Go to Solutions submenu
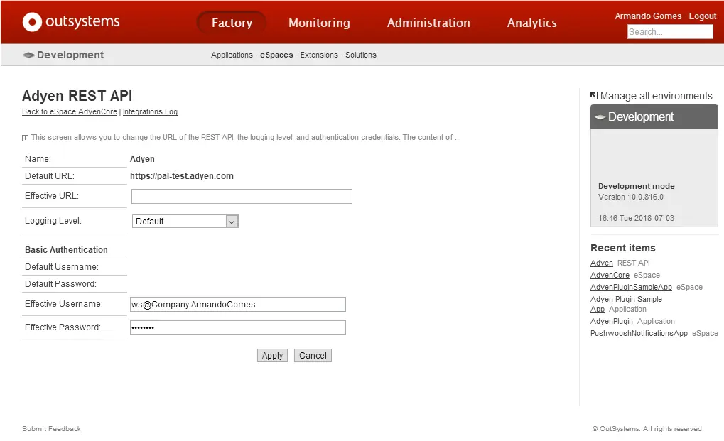Screen dimensions: 724x441 pyautogui.click(x=361, y=55)
